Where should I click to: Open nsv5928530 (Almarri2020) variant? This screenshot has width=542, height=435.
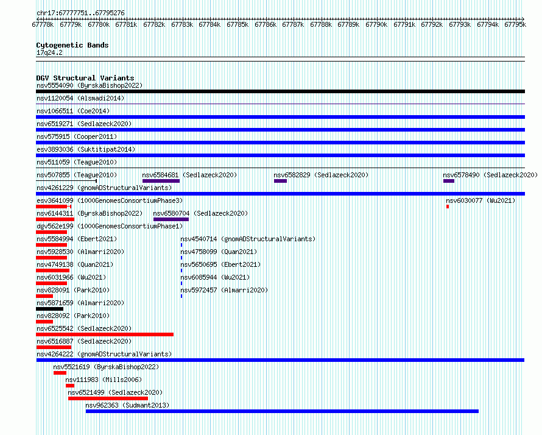80,252
